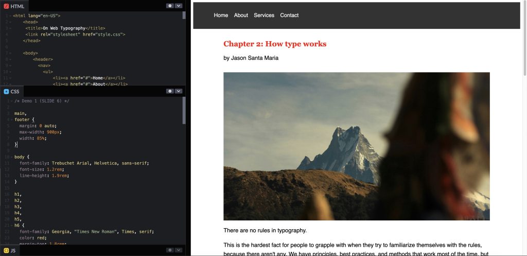Viewport: 527px width, 256px height.
Task: Click the About link in preview nav
Action: click(x=241, y=15)
